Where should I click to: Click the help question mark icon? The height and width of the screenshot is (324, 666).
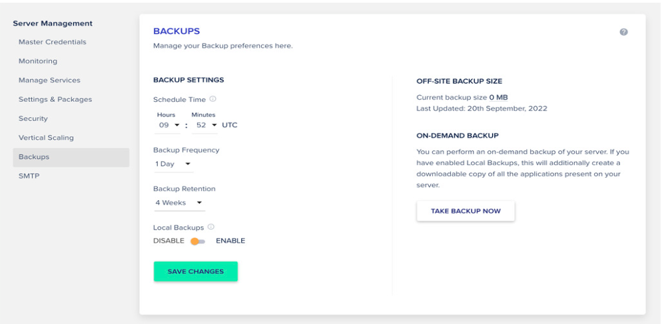623,32
